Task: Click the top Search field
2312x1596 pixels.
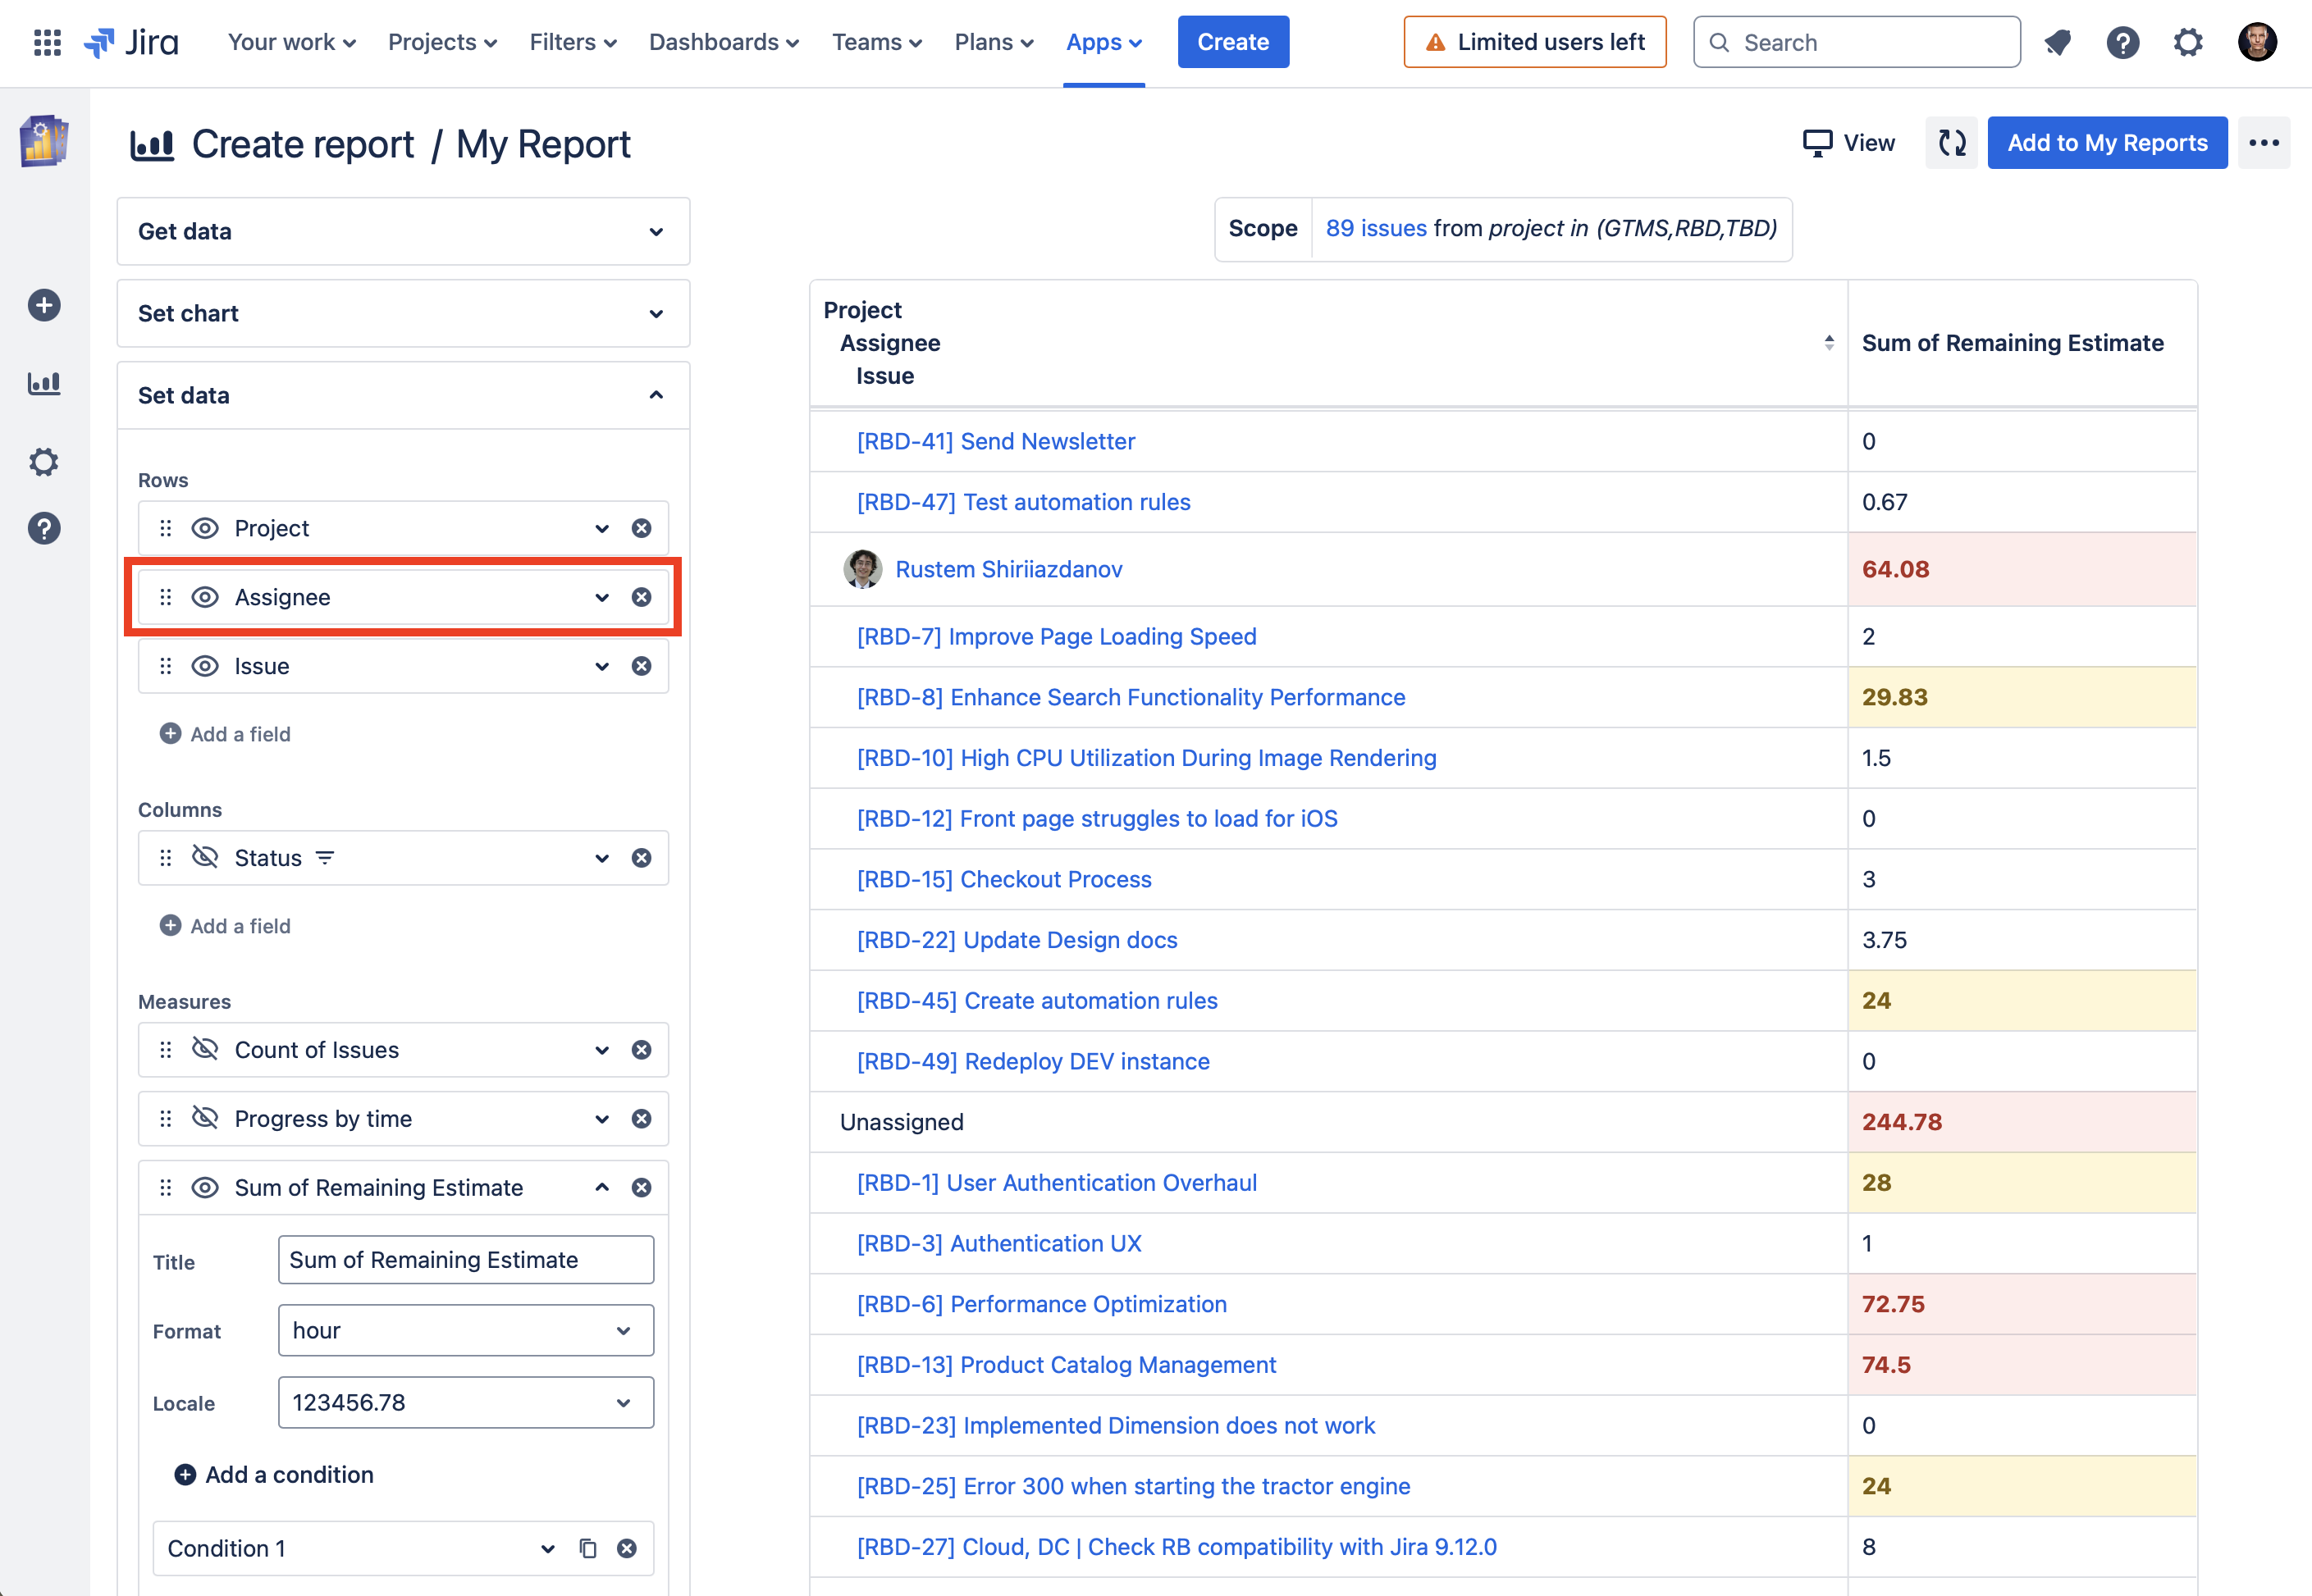Action: (x=1857, y=42)
